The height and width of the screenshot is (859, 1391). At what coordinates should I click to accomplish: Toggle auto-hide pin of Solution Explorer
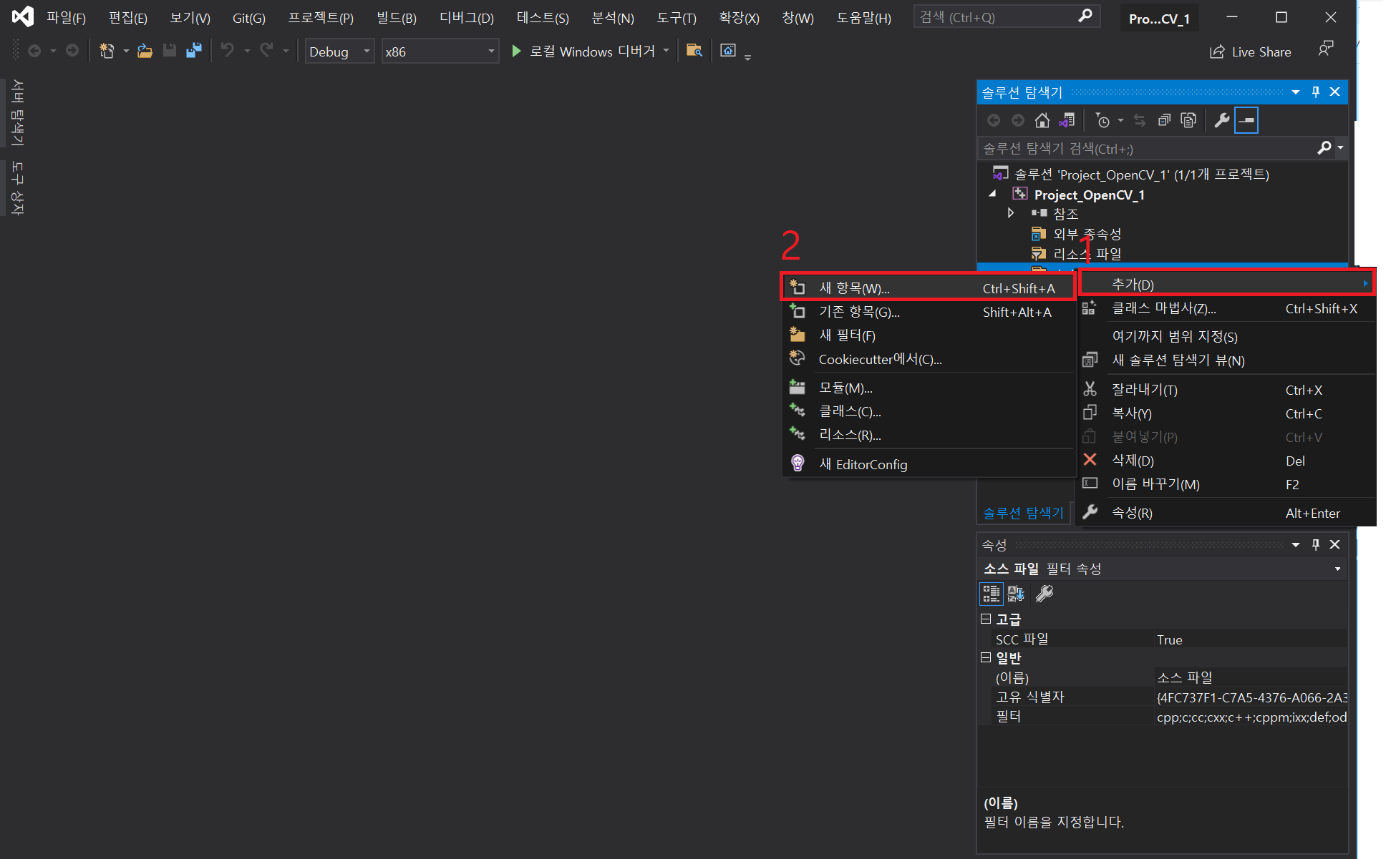(1315, 92)
